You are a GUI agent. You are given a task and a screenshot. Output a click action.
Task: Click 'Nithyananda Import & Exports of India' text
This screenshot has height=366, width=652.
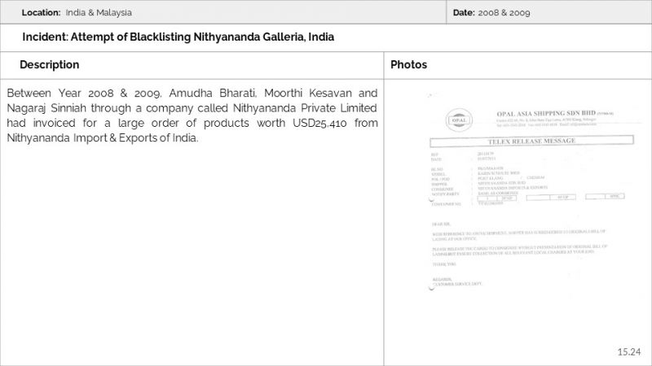coord(102,138)
